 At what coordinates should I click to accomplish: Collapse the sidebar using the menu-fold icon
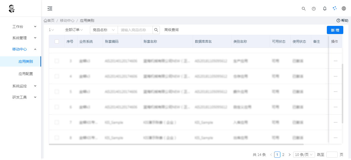pyautogui.click(x=50, y=8)
